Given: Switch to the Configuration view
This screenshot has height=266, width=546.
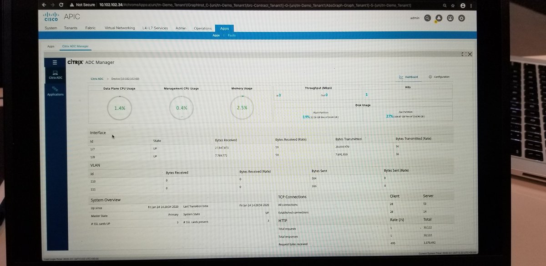Looking at the screenshot, I should [439, 77].
